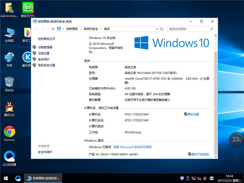Open the Recycle Bin (回收站) icon

(x=9, y=84)
